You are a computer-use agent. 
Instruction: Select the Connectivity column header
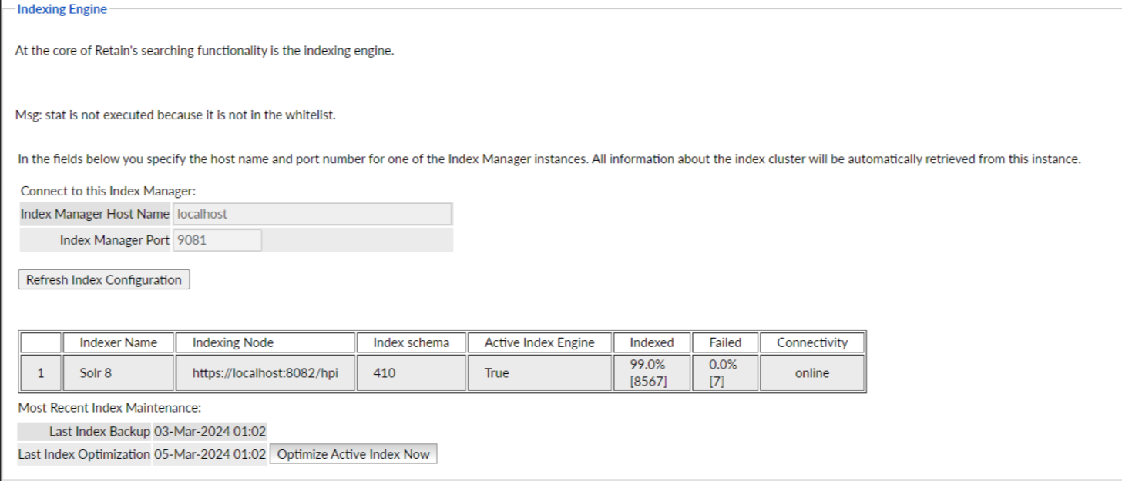811,342
